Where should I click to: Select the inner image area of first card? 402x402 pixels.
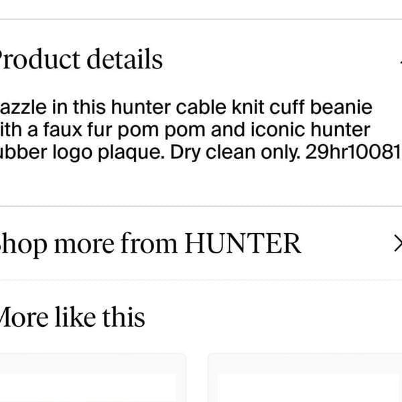pyautogui.click(x=88, y=388)
